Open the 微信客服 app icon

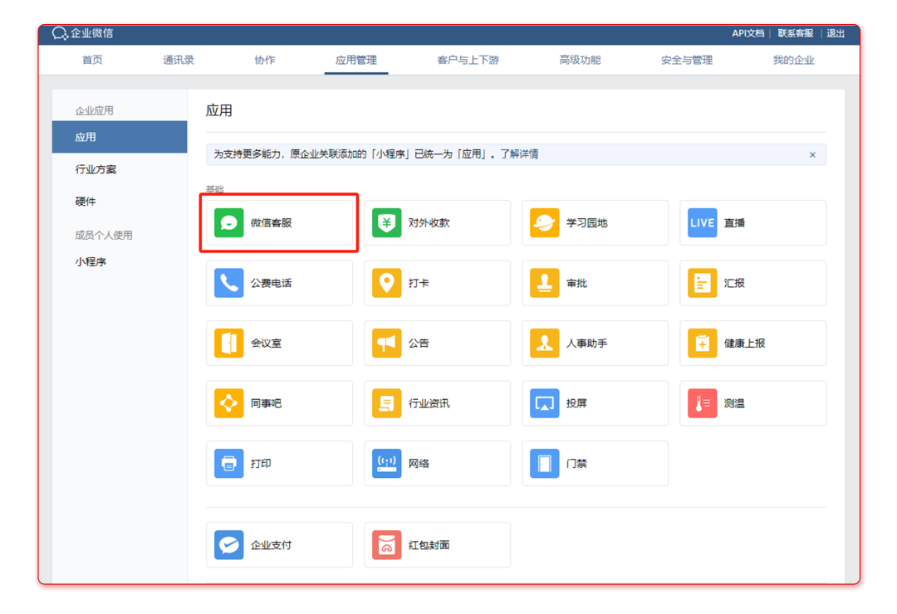click(229, 223)
